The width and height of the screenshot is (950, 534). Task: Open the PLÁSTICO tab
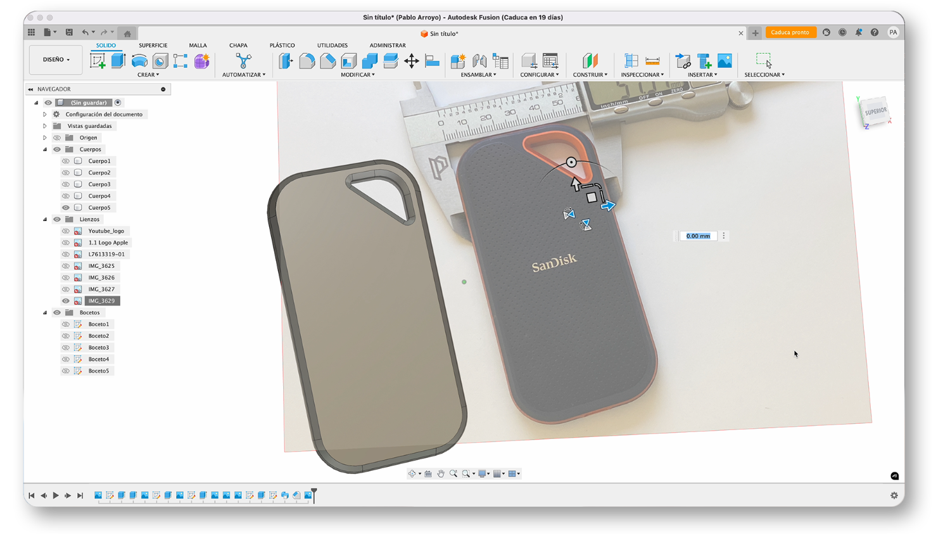click(x=282, y=46)
